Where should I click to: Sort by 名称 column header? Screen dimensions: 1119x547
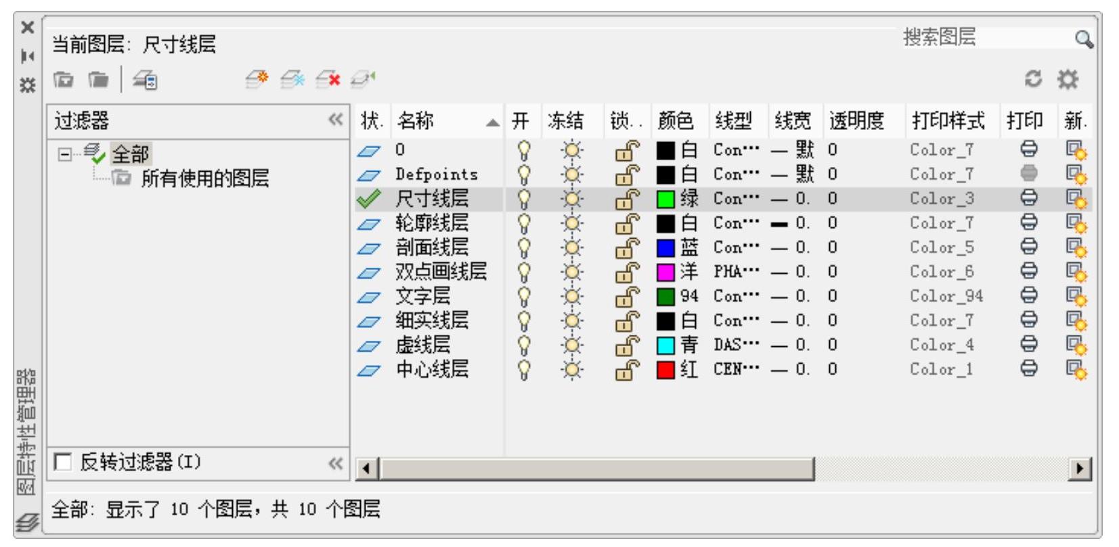pyautogui.click(x=446, y=120)
